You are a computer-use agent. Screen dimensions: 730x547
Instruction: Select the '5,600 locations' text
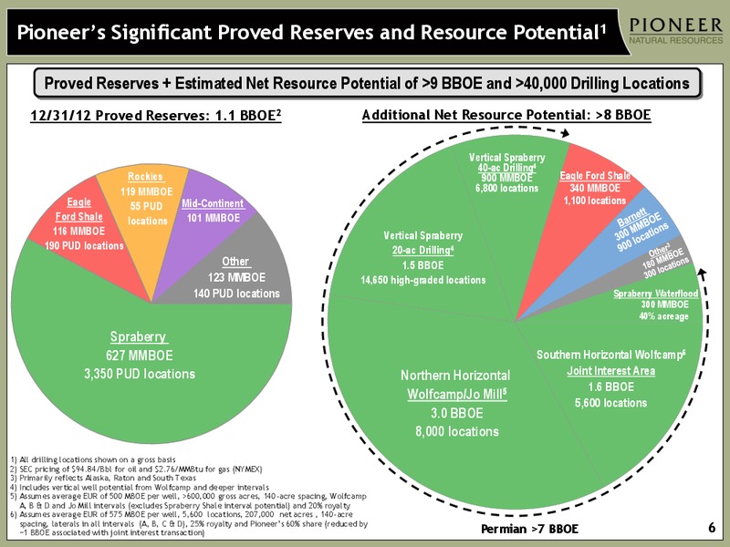(610, 403)
